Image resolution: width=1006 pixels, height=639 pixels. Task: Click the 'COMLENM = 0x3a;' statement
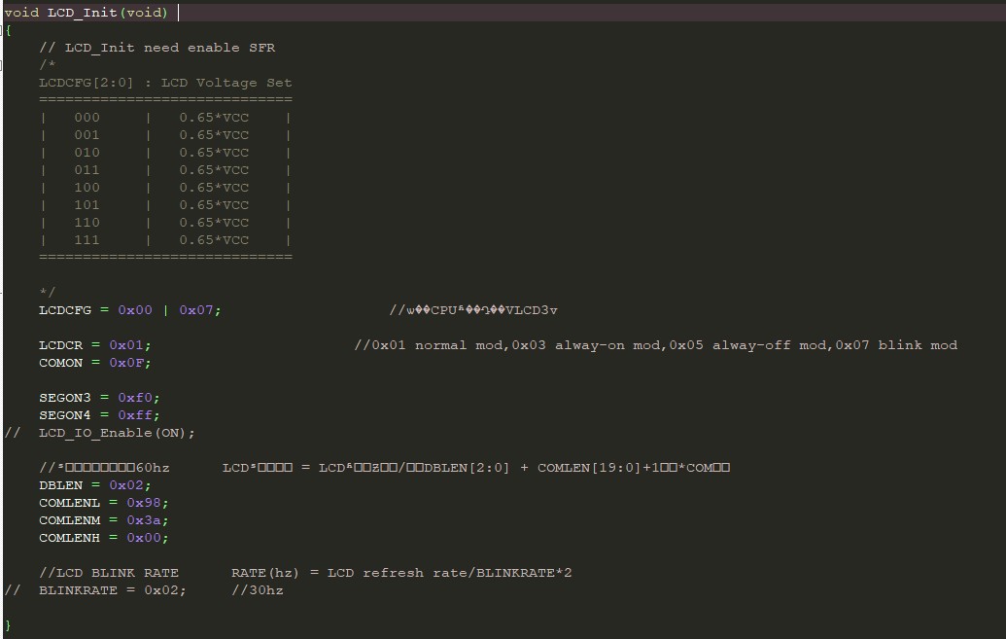(104, 520)
